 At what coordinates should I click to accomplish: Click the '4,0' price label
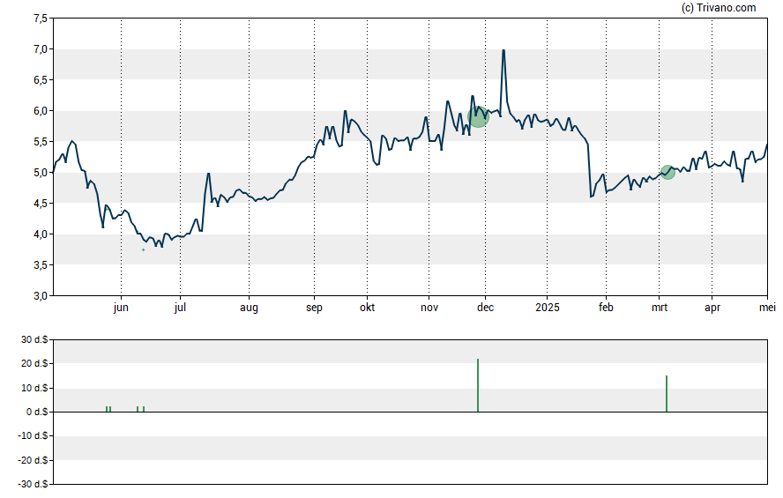pos(41,234)
